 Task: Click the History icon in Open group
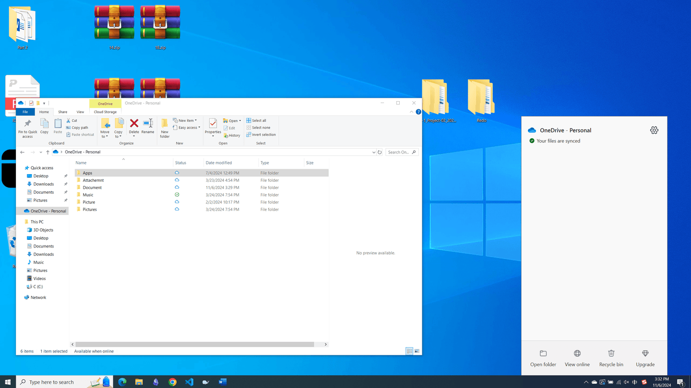click(x=232, y=135)
